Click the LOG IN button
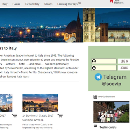Screen dimensions: 130x130 click(x=124, y=61)
